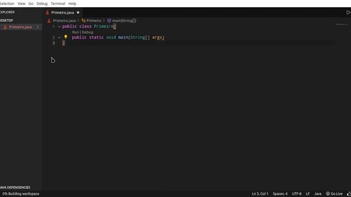Open the View menu
This screenshot has width=351, height=197.
[x=21, y=4]
